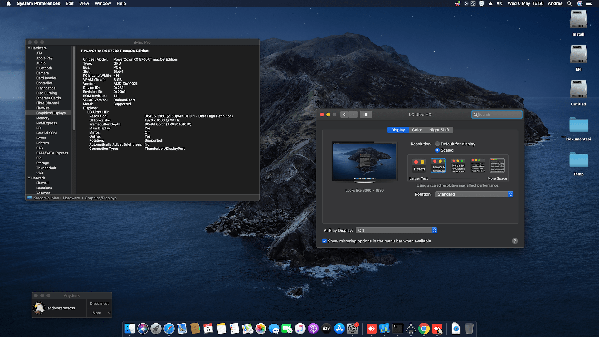Open Apple TV app in Dock
The image size is (599, 337).
pyautogui.click(x=326, y=329)
